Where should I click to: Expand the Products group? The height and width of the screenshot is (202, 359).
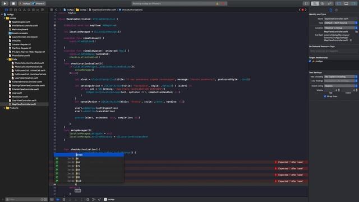tap(4, 108)
